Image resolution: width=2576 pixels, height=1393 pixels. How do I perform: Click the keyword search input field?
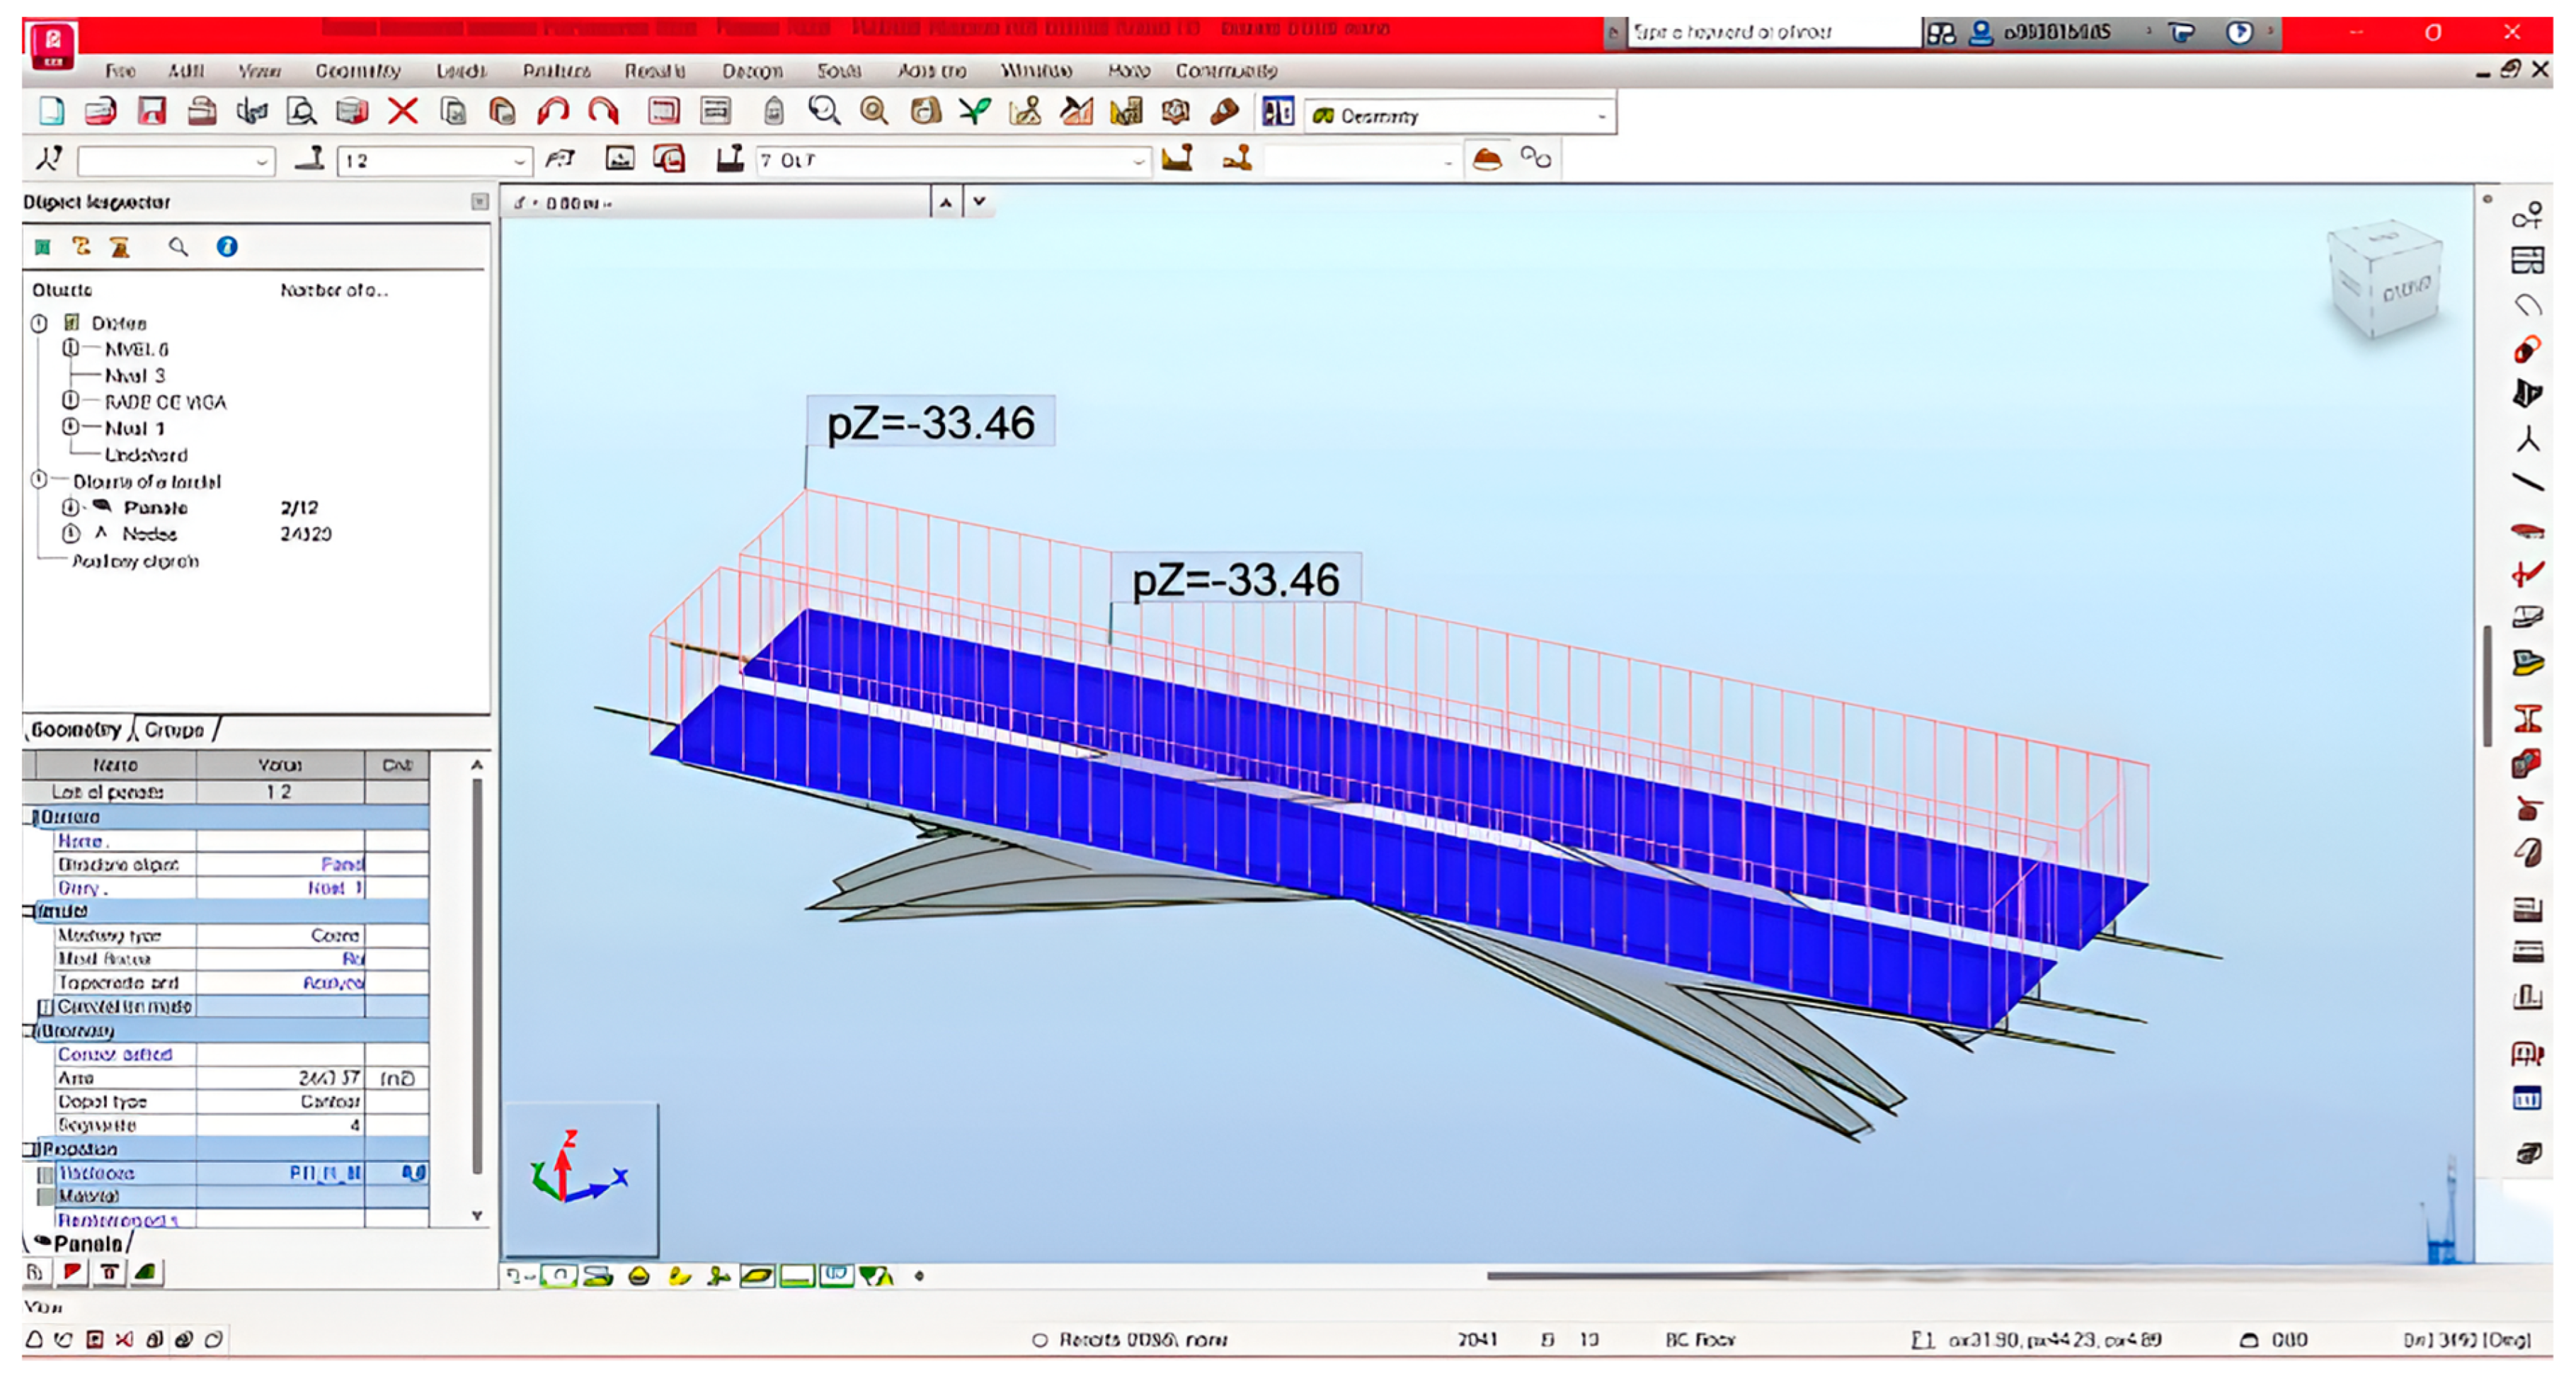point(1770,32)
